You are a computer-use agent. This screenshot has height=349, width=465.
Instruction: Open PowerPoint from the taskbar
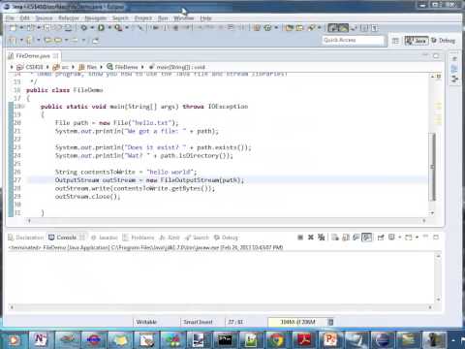(x=329, y=339)
